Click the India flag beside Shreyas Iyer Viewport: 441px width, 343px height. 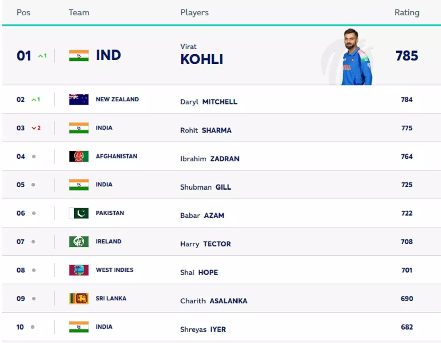pyautogui.click(x=79, y=327)
